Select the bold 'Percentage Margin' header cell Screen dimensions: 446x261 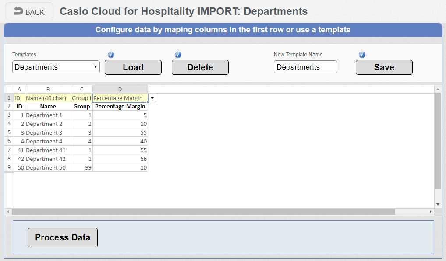(120, 106)
